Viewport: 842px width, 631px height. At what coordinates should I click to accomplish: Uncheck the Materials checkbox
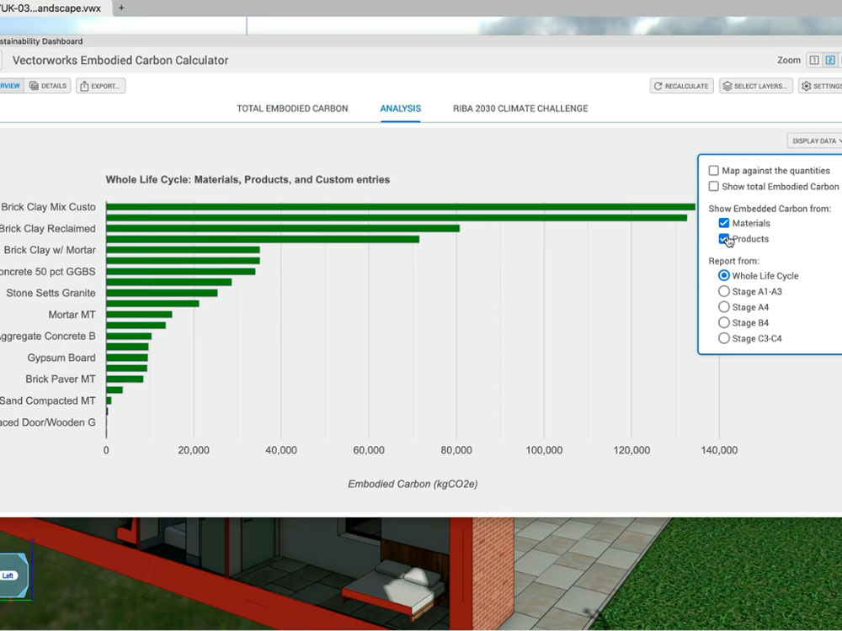click(x=724, y=224)
